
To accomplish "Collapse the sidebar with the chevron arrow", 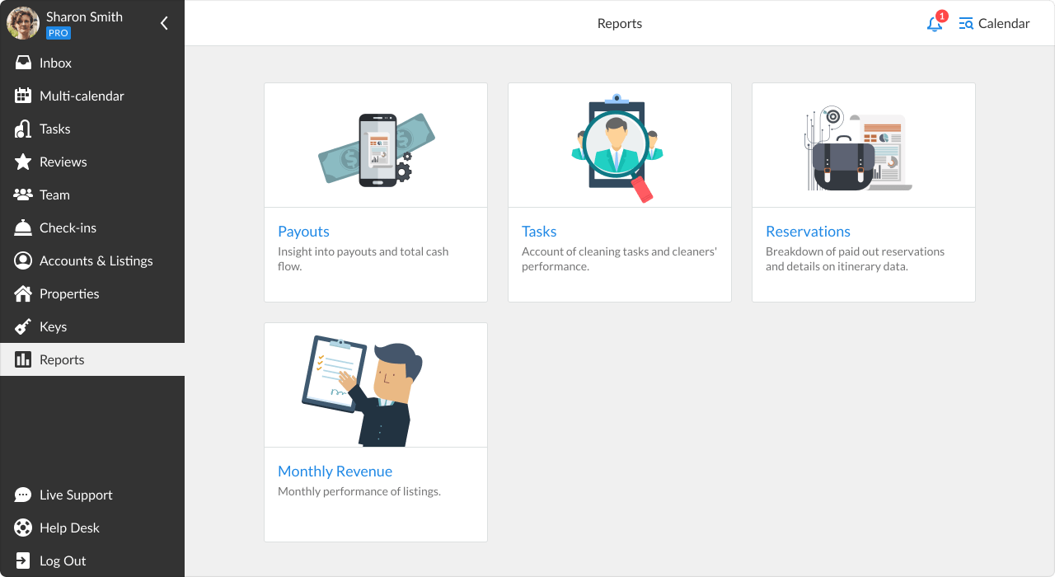I will pos(164,23).
